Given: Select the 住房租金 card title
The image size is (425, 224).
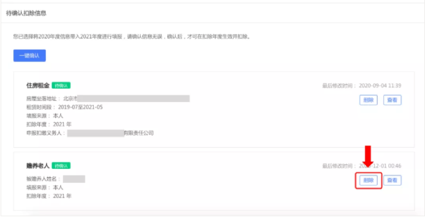Looking at the screenshot, I should tap(38, 86).
